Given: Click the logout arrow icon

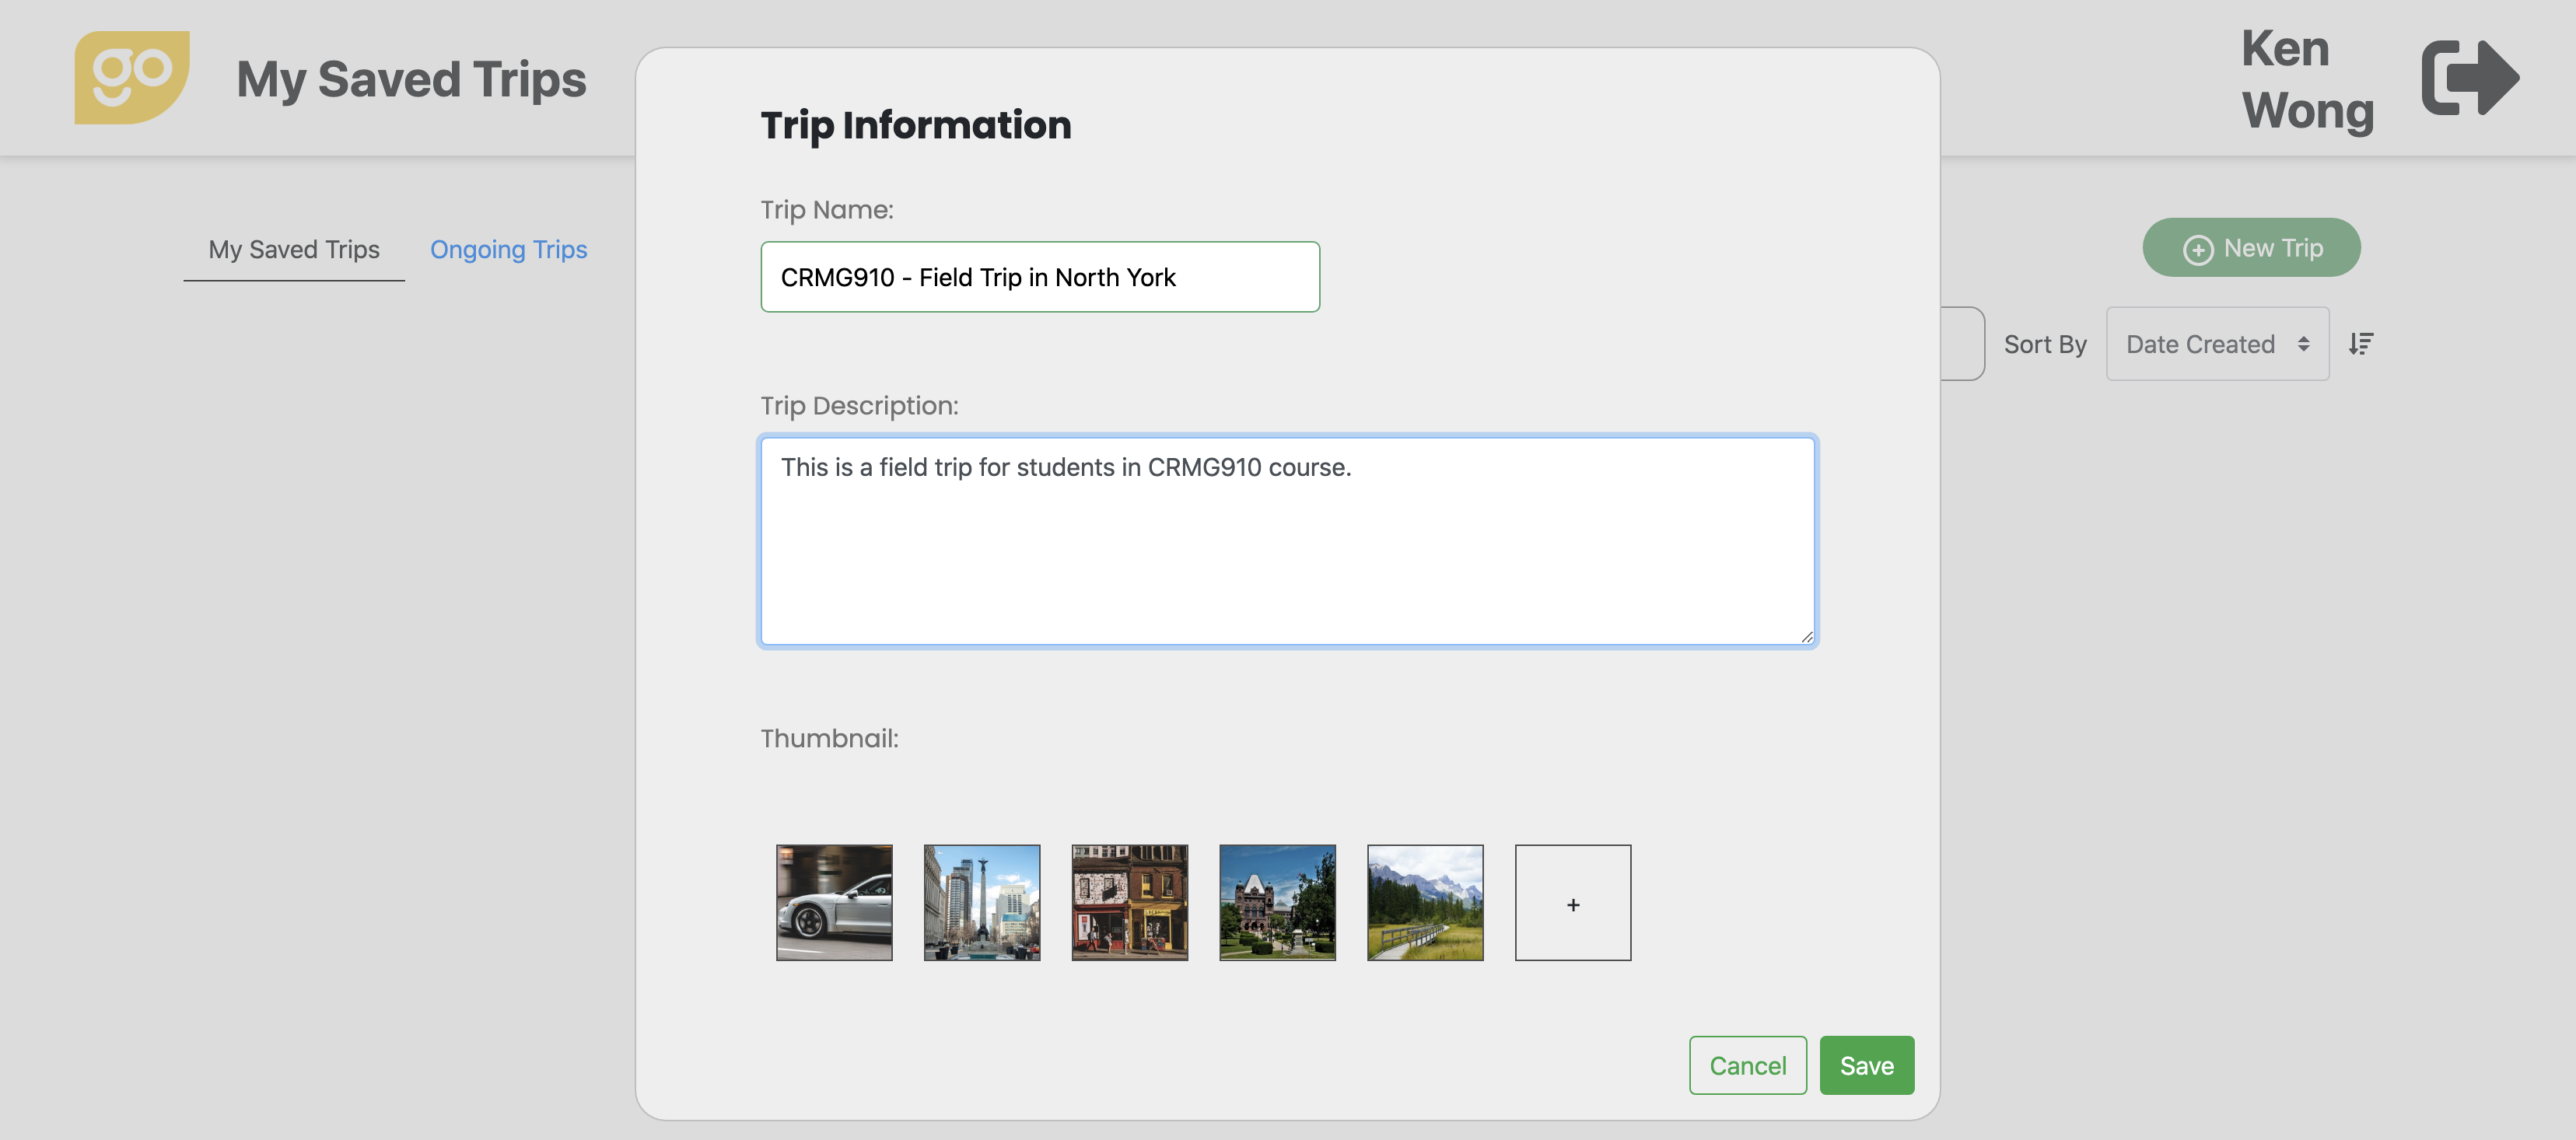Looking at the screenshot, I should pos(2469,78).
